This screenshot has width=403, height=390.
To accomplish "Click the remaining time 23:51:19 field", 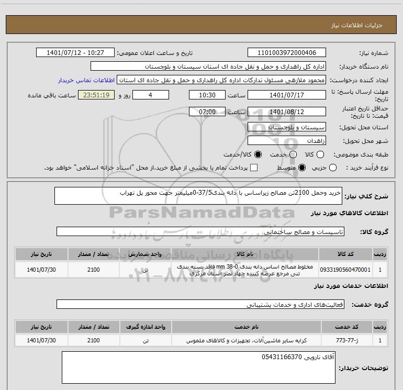I will 96,95.
